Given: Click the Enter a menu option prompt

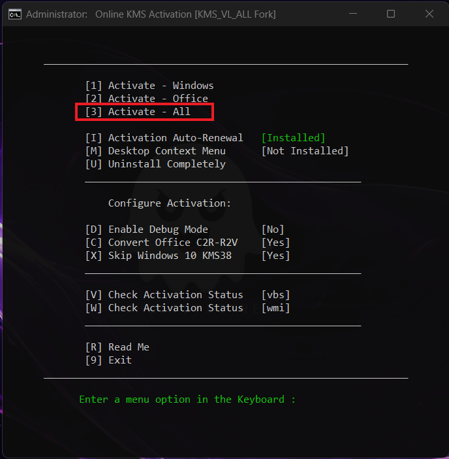Looking at the screenshot, I should [187, 399].
